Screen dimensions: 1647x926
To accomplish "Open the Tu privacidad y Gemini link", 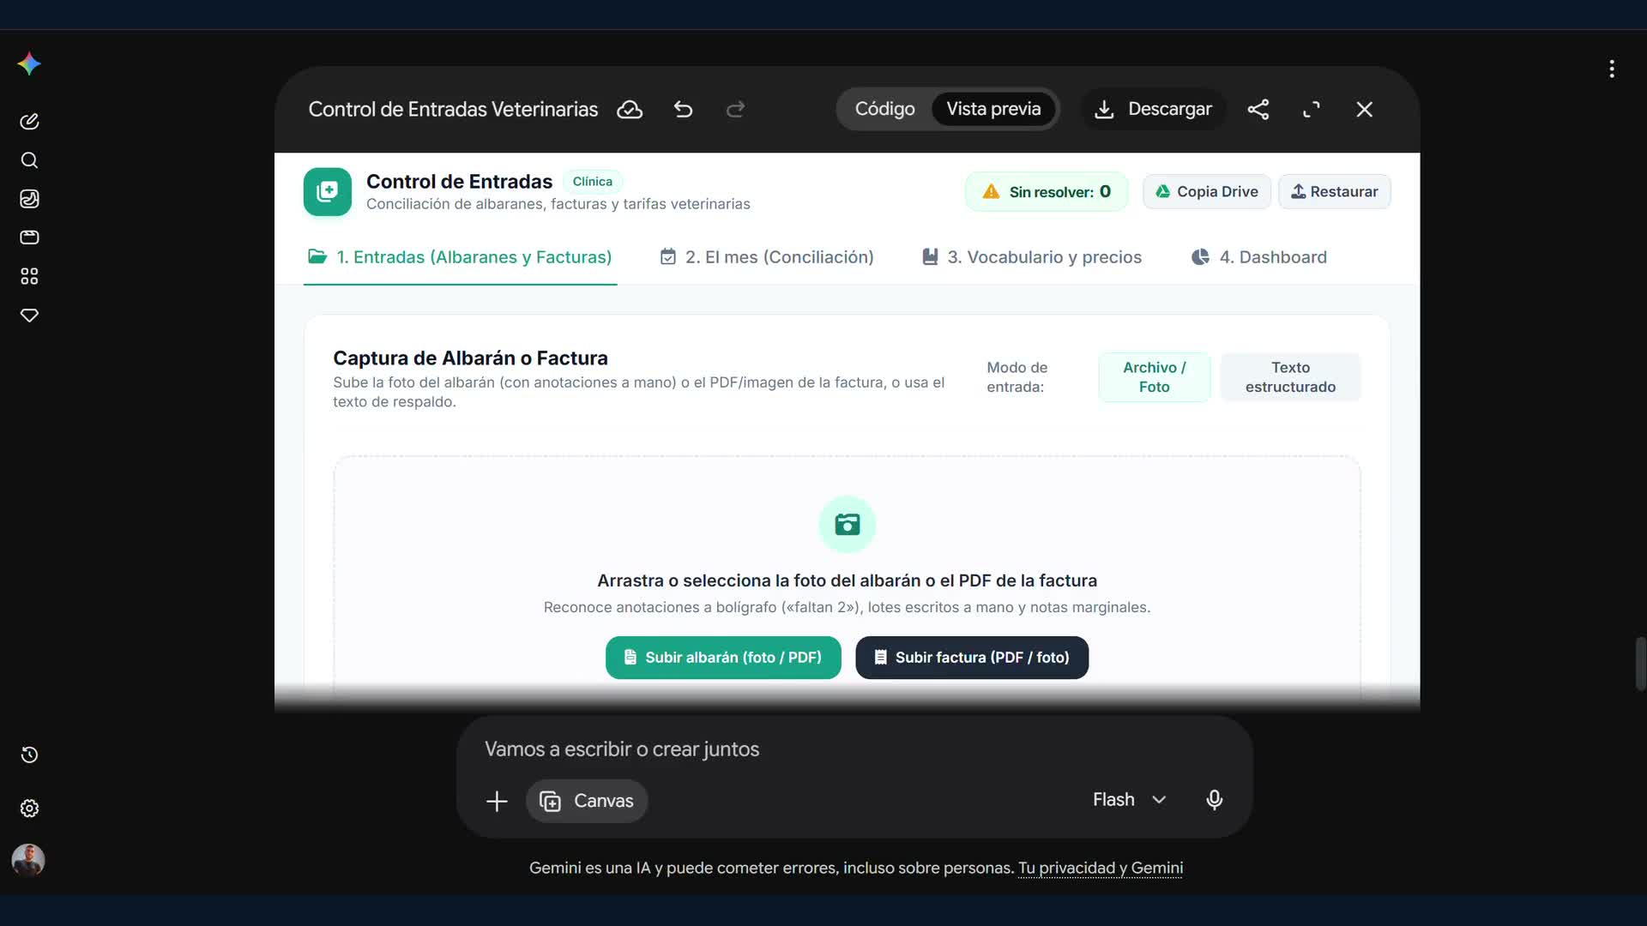I will point(1101,869).
